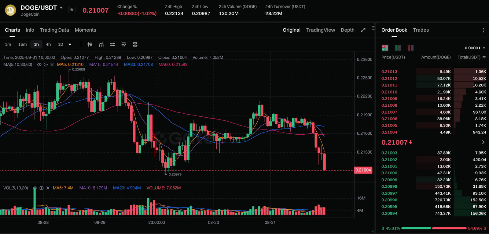The width and height of the screenshot is (489, 234).
Task: Click the buy/sell ratio bar
Action: [x=434, y=228]
